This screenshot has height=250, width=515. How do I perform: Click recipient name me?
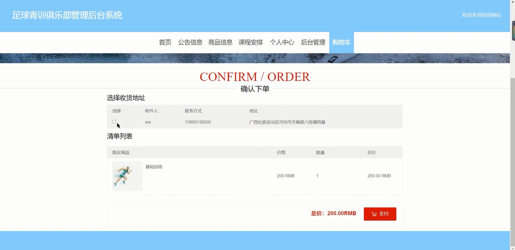click(x=148, y=122)
